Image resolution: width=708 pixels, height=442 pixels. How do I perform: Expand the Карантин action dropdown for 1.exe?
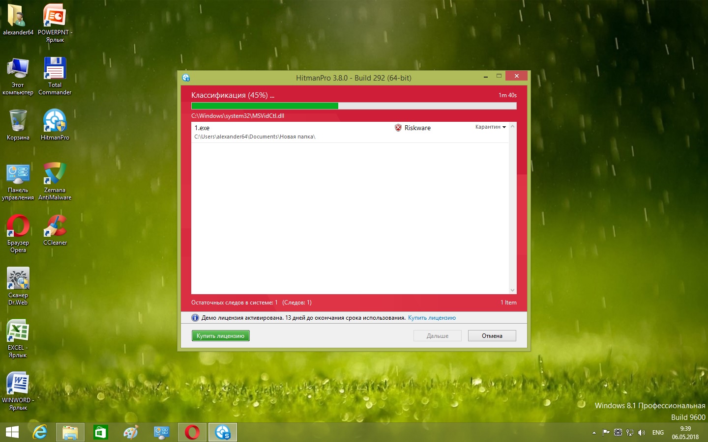[x=491, y=127]
